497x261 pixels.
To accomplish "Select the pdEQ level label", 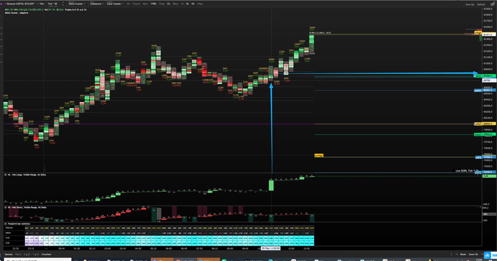I will (x=478, y=157).
